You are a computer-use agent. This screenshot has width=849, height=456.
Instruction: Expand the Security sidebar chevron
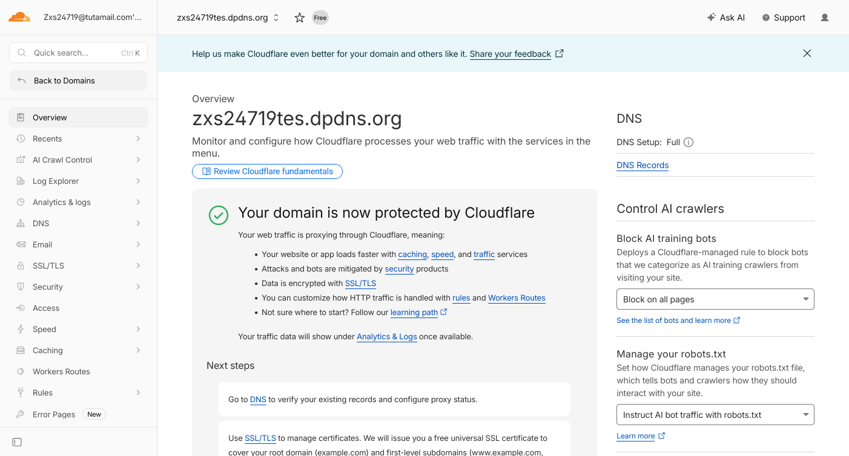tap(139, 287)
